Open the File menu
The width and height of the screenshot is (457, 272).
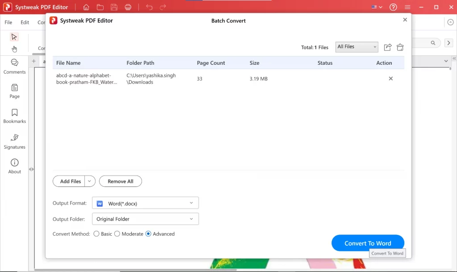coord(8,22)
